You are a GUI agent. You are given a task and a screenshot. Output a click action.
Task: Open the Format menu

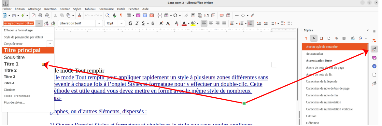(64, 9)
